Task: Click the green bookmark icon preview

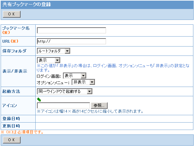Action: 39,99
